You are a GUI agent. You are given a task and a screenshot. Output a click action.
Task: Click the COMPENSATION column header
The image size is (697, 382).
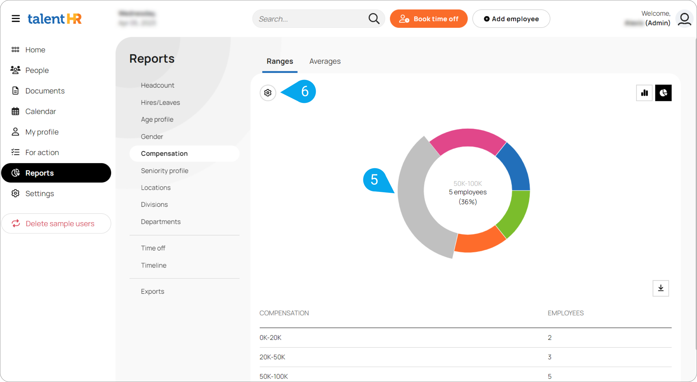pos(284,313)
